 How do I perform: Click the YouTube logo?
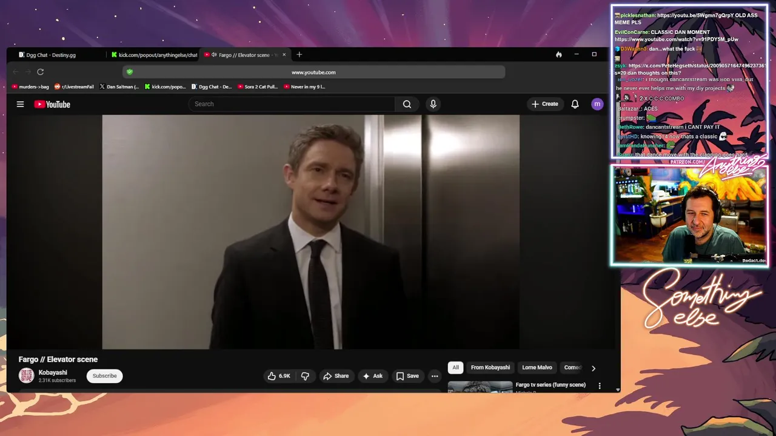[x=52, y=104]
